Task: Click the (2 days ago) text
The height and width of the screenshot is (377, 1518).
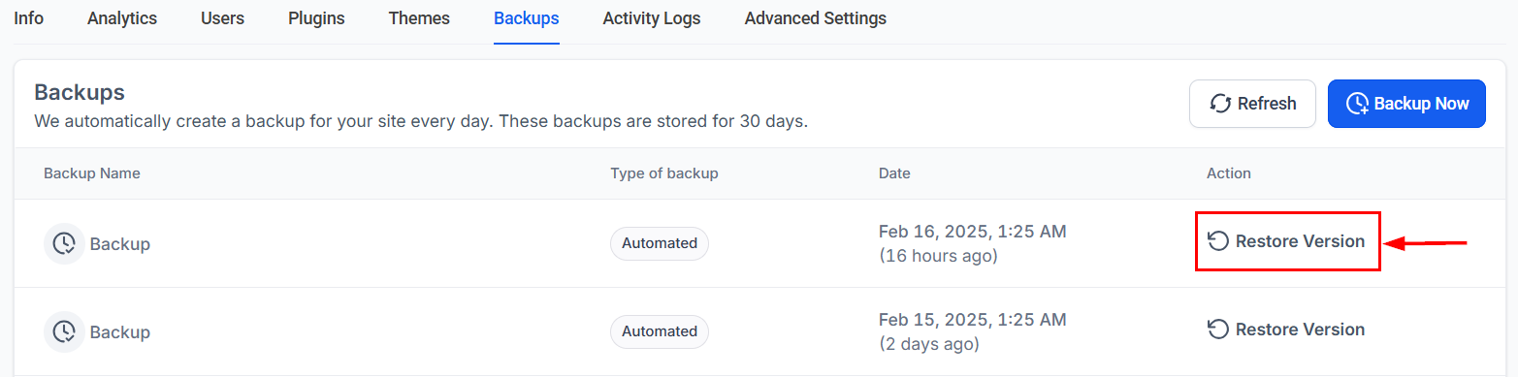Action: coord(928,344)
